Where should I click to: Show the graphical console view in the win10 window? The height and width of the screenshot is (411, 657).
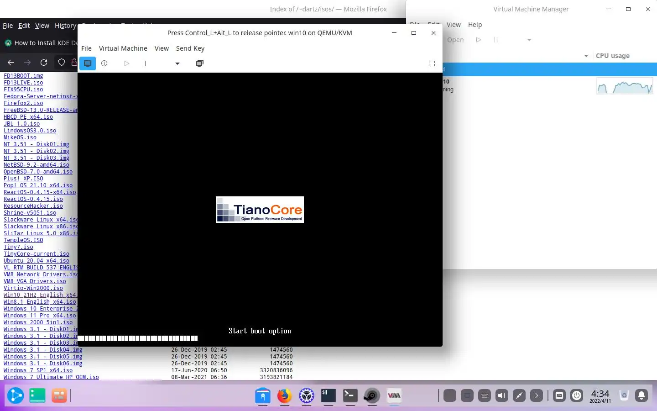coord(88,63)
